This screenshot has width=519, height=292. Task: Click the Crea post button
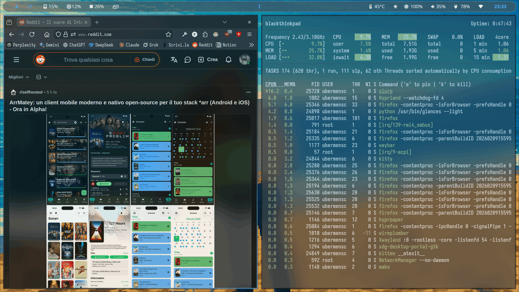pos(208,60)
